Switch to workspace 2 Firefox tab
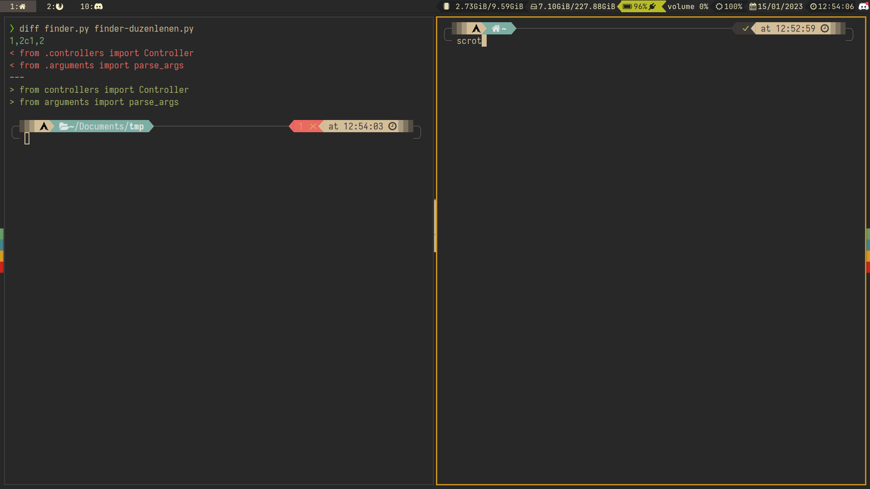This screenshot has width=870, height=489. click(x=55, y=6)
